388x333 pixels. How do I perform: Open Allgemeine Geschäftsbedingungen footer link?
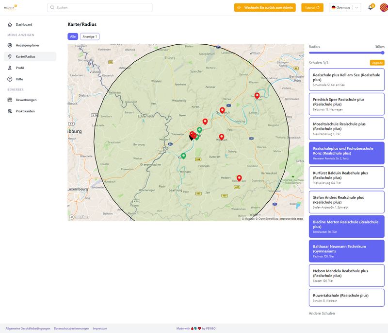click(28, 329)
